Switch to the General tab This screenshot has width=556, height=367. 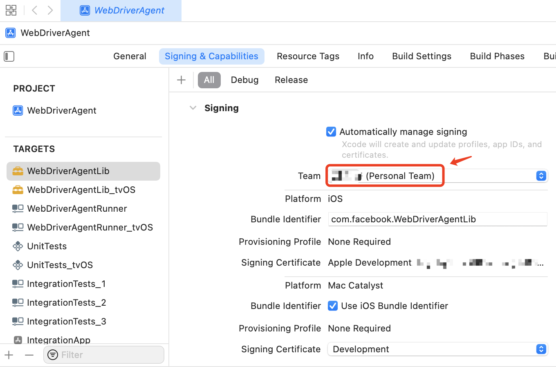(x=130, y=56)
